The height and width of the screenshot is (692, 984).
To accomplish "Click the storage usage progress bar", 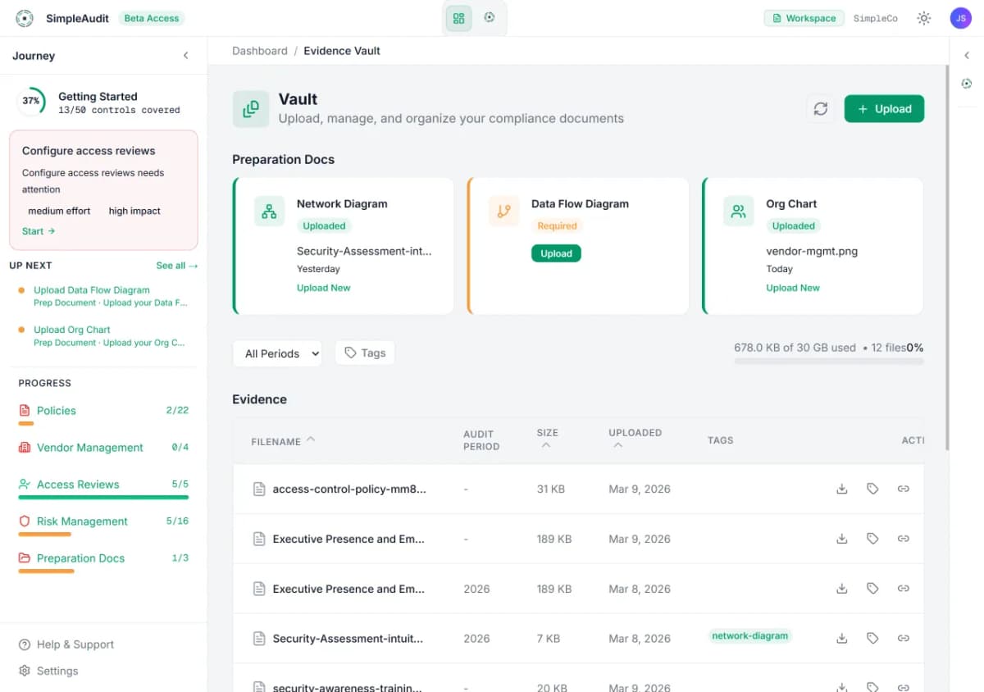I will [828, 361].
